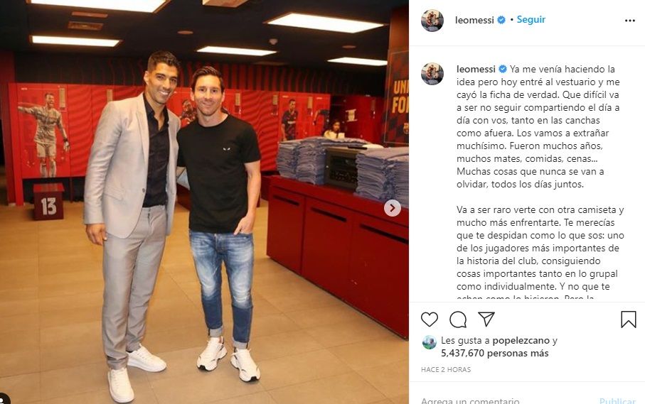
Task: Open popelezcano profile from likes line
Action: [521, 340]
